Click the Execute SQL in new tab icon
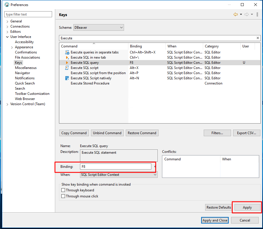 [66, 57]
